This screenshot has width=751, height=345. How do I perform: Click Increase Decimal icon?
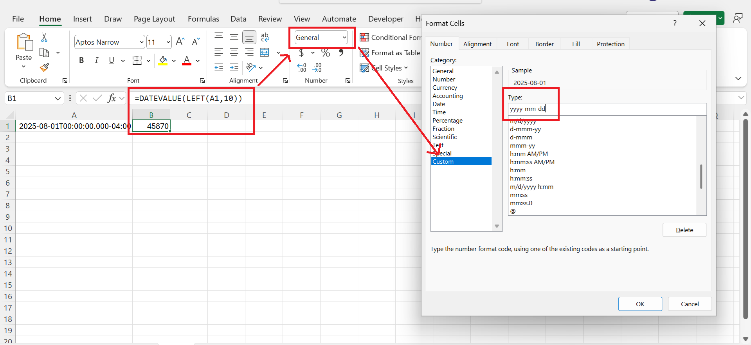click(x=302, y=68)
